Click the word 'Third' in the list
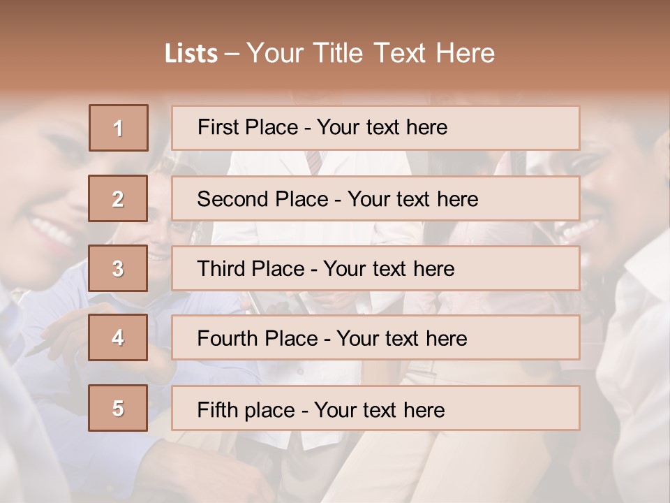 tap(221, 269)
